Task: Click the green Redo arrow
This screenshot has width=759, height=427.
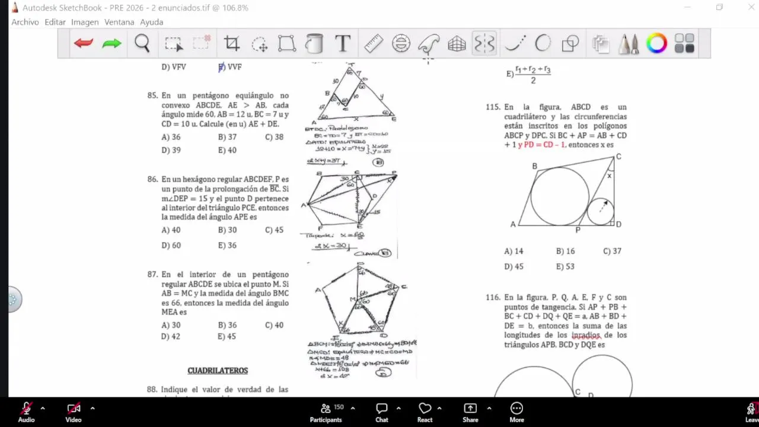Action: coord(111,43)
